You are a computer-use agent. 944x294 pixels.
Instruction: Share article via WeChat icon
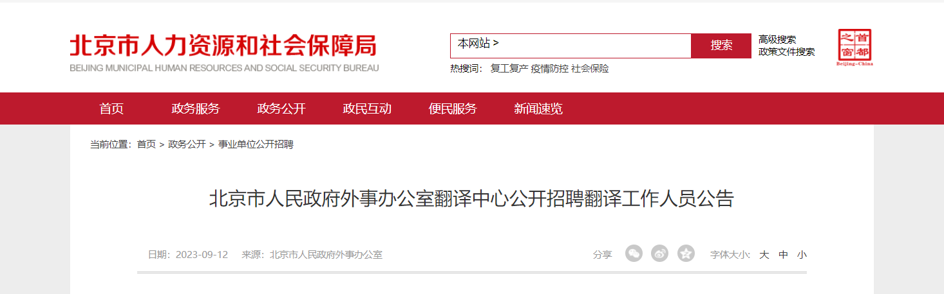634,254
